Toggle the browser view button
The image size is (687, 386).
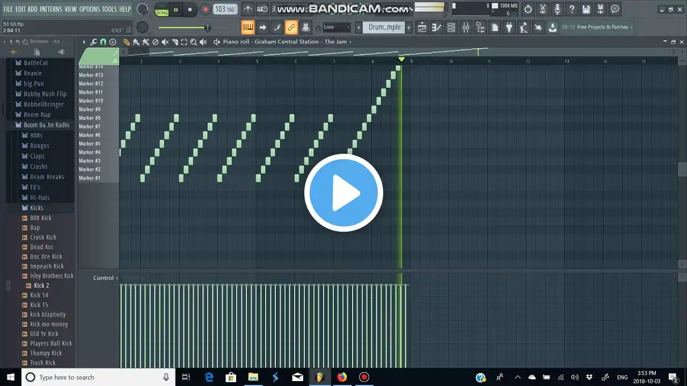480,27
